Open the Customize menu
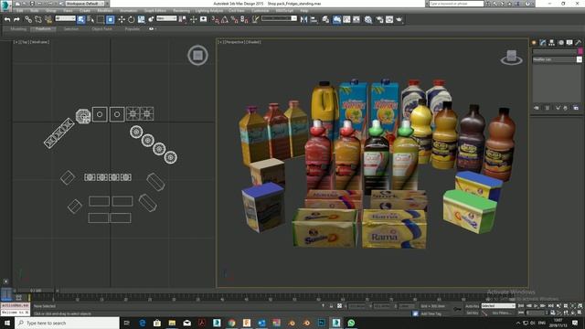Viewport: 585px width, 329px height. (x=260, y=11)
